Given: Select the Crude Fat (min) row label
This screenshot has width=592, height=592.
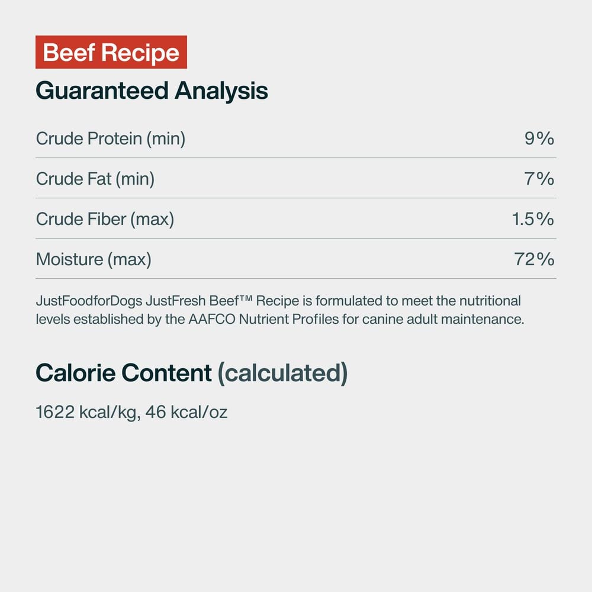Looking at the screenshot, I should coord(95,179).
